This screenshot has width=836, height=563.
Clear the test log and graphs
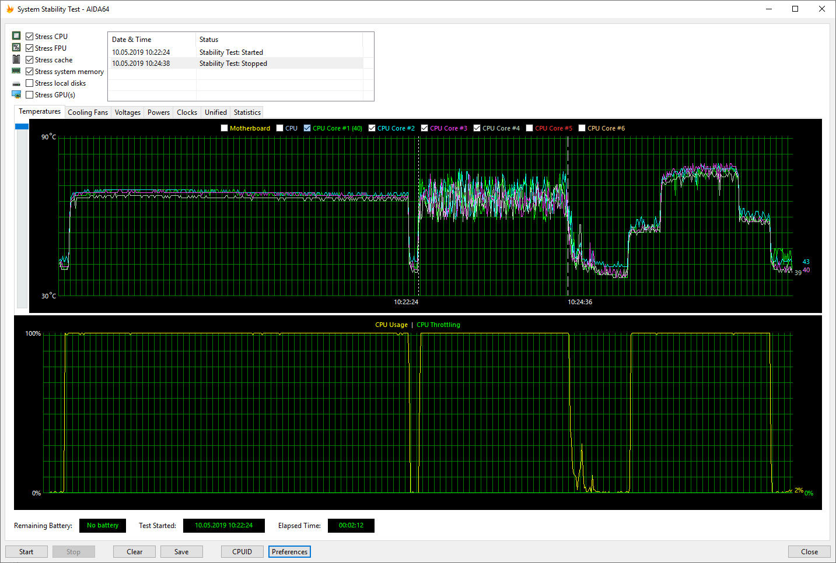click(x=135, y=552)
